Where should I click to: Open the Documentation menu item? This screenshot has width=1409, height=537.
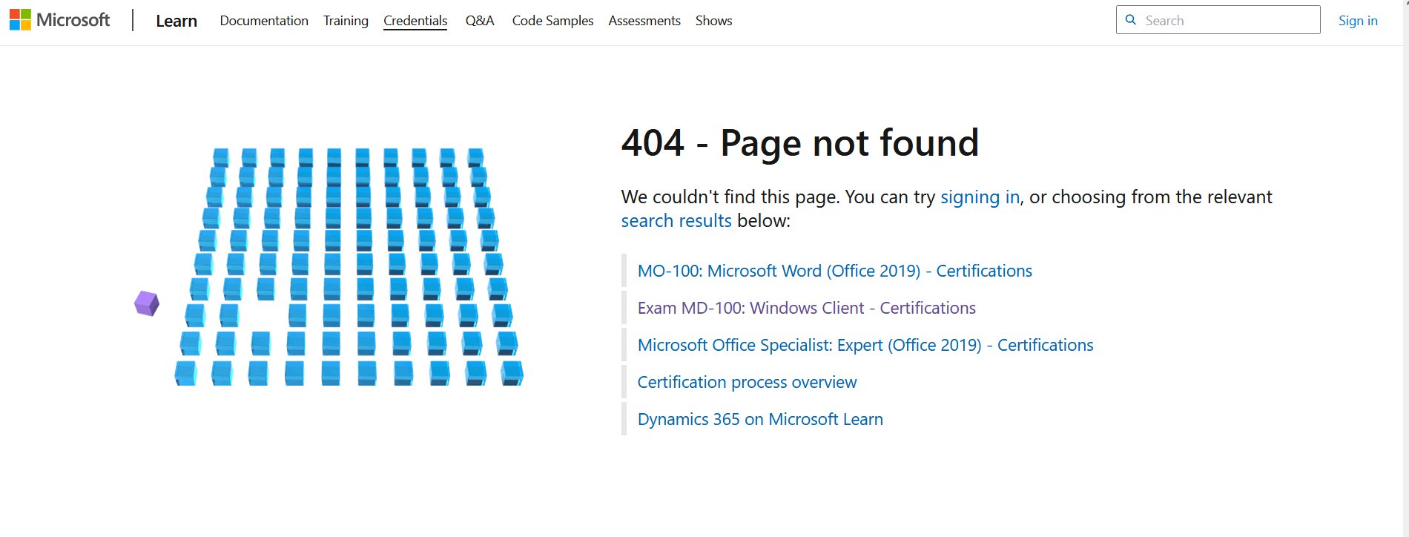264,21
